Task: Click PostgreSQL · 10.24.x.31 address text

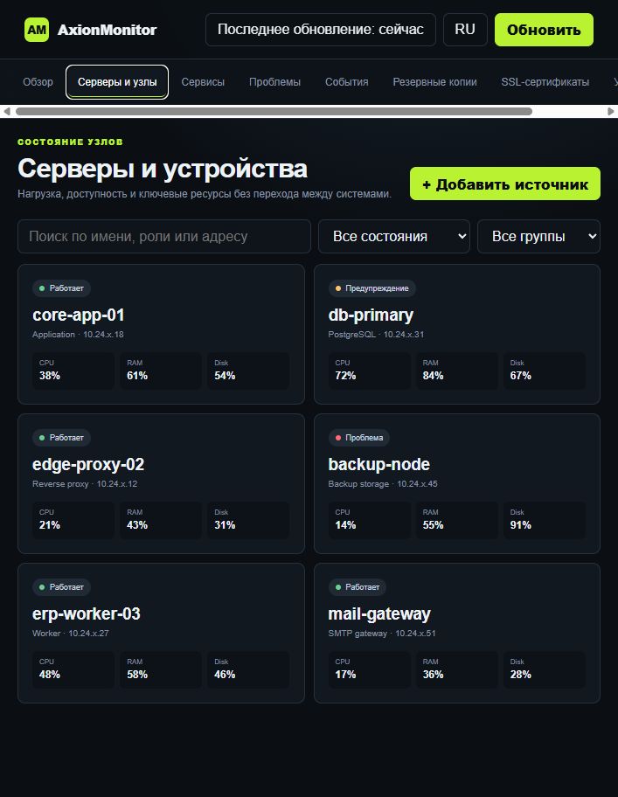Action: [x=376, y=335]
